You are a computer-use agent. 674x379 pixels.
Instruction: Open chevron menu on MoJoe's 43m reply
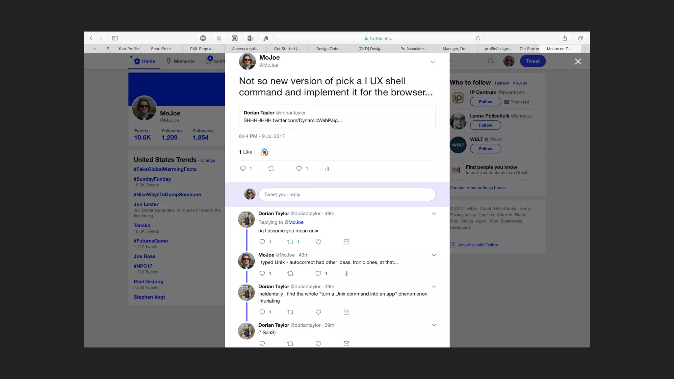tap(434, 255)
